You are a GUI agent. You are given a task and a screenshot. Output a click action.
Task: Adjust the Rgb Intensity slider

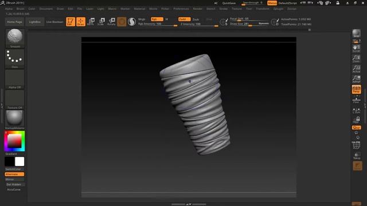pyautogui.click(x=158, y=24)
